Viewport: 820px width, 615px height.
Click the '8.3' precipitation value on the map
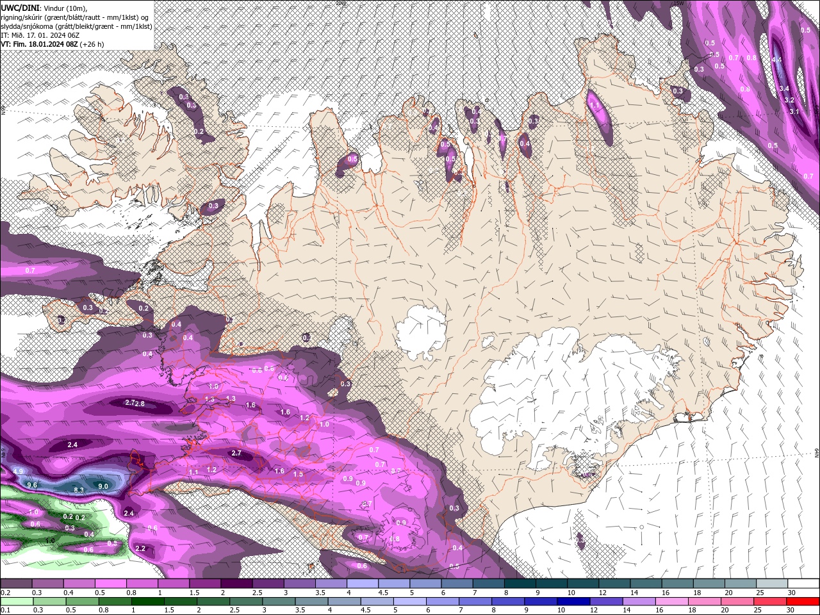click(79, 490)
